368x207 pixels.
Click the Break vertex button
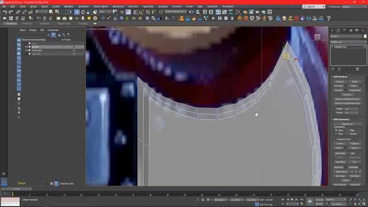[x=355, y=82]
